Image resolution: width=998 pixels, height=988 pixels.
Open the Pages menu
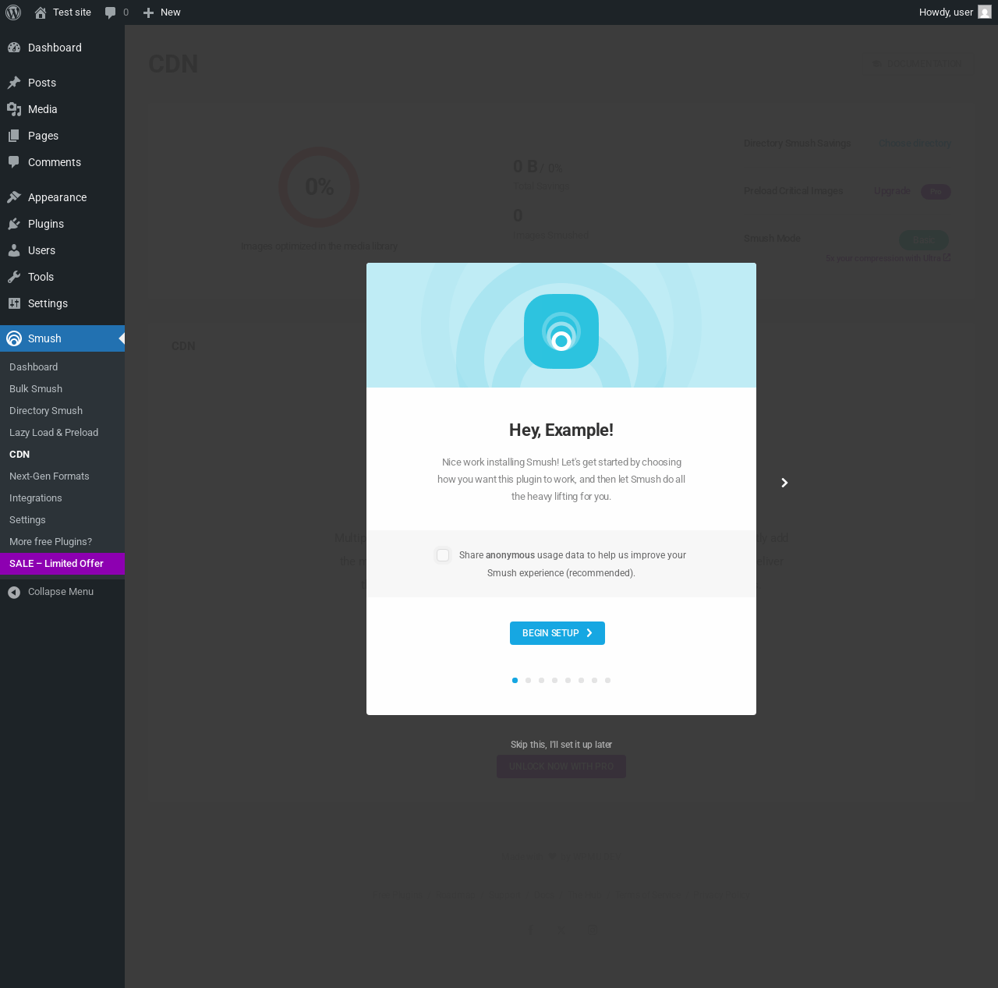(62, 136)
